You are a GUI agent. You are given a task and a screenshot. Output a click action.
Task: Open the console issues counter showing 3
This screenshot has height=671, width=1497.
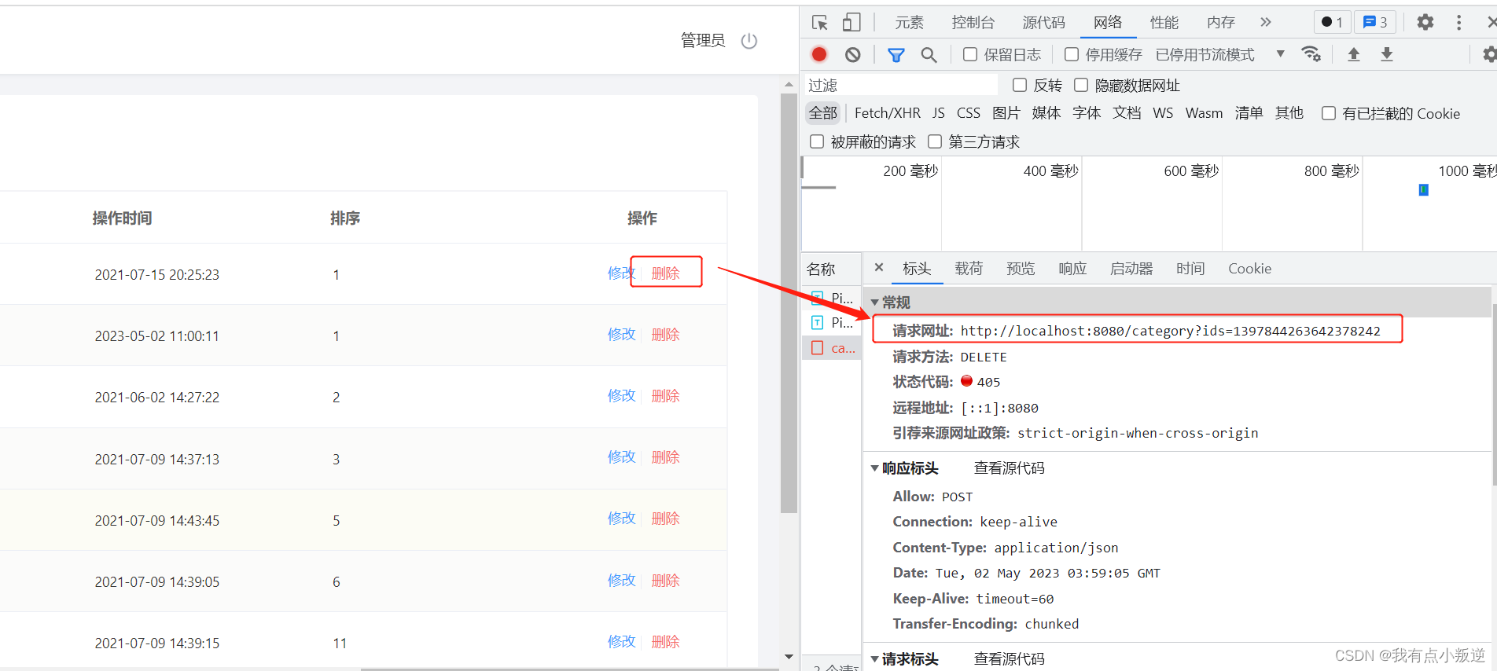coord(1375,22)
